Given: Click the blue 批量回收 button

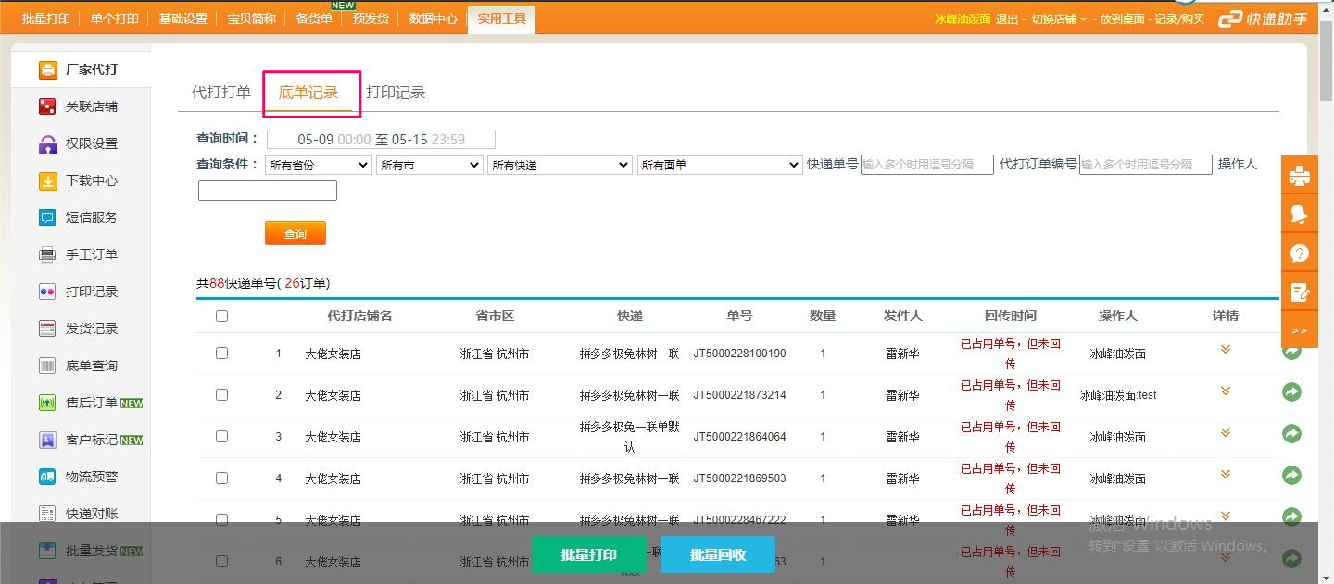Looking at the screenshot, I should pyautogui.click(x=718, y=554).
